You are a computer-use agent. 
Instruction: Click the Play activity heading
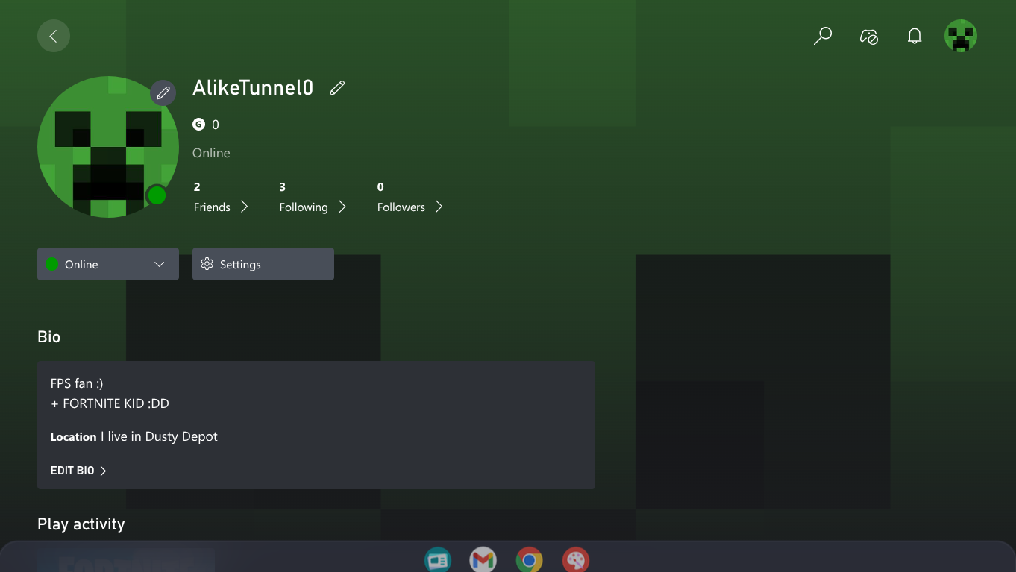pyautogui.click(x=81, y=524)
